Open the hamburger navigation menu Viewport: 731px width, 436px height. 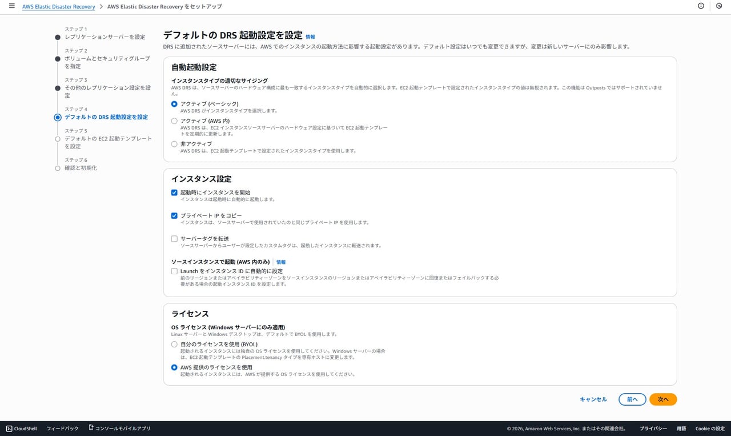pyautogui.click(x=11, y=6)
